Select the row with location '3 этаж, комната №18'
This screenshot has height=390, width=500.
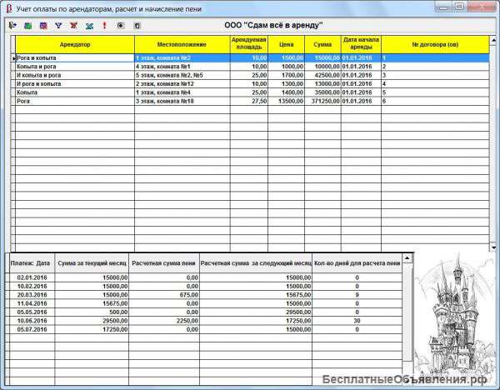[181, 101]
